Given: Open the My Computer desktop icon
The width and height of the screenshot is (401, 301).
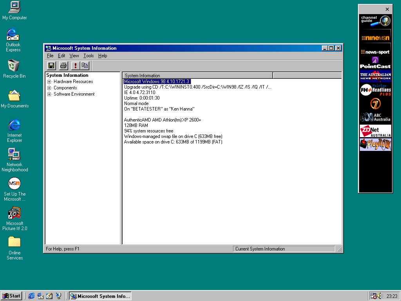Looking at the screenshot, I should tap(14, 11).
